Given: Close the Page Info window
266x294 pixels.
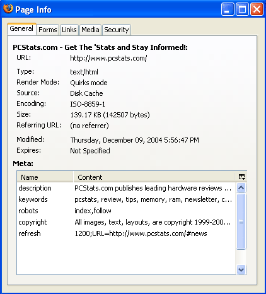Looking at the screenshot, I should pyautogui.click(x=257, y=9).
